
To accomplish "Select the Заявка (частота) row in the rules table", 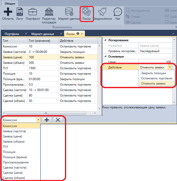I will pos(50,52).
